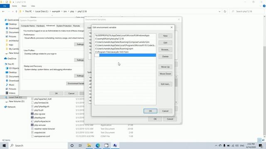Go back in File Explorer
The width and height of the screenshot is (266, 149).
3,12
